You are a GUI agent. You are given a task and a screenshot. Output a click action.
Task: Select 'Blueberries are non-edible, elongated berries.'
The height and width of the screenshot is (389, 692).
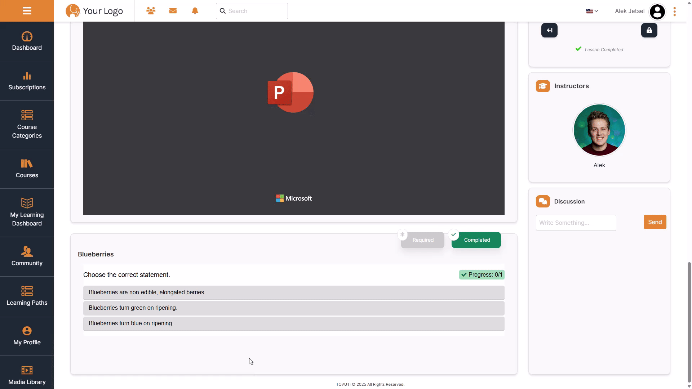point(294,292)
